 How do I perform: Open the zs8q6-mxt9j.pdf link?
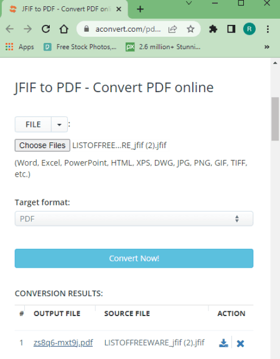63,343
